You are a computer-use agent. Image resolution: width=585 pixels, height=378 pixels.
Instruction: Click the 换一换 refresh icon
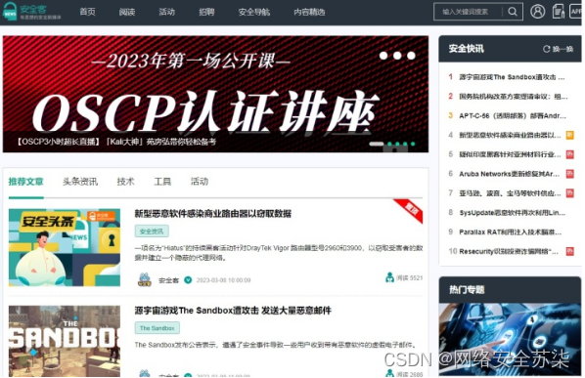(x=546, y=49)
